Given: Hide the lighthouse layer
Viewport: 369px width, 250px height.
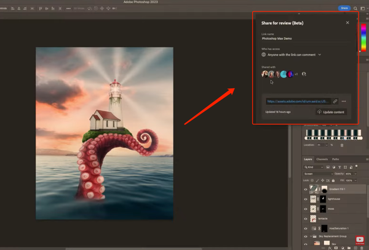Looking at the screenshot, I should pos(306,199).
